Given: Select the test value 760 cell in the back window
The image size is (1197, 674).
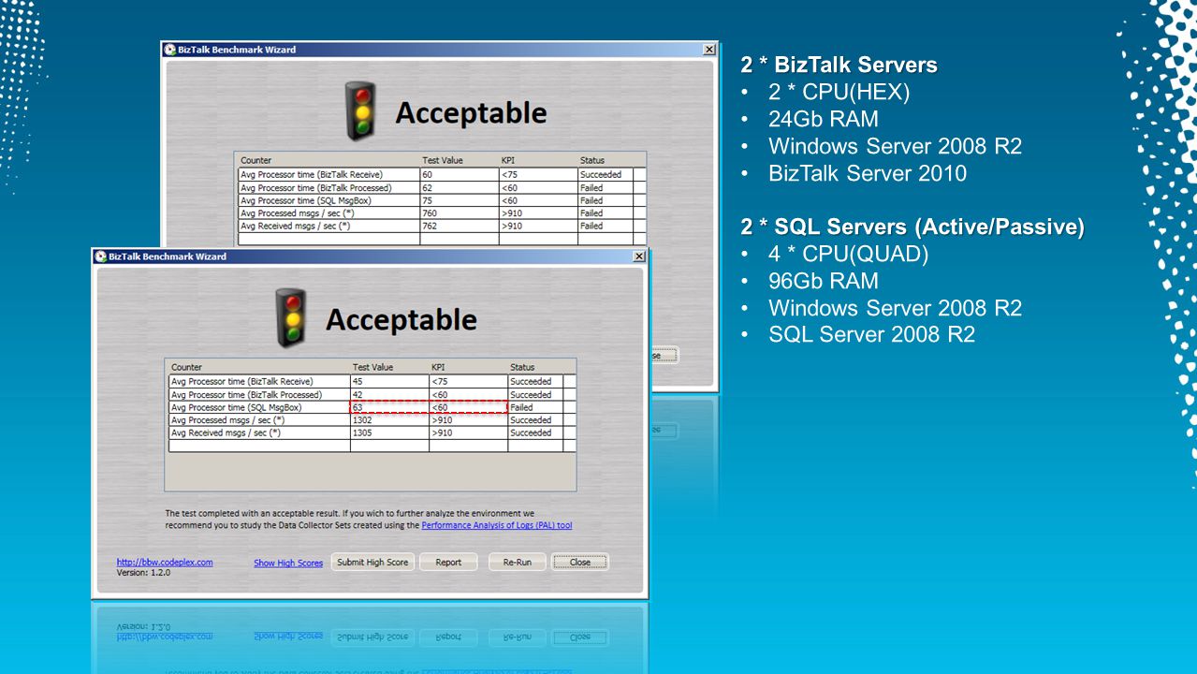Looking at the screenshot, I should point(459,213).
